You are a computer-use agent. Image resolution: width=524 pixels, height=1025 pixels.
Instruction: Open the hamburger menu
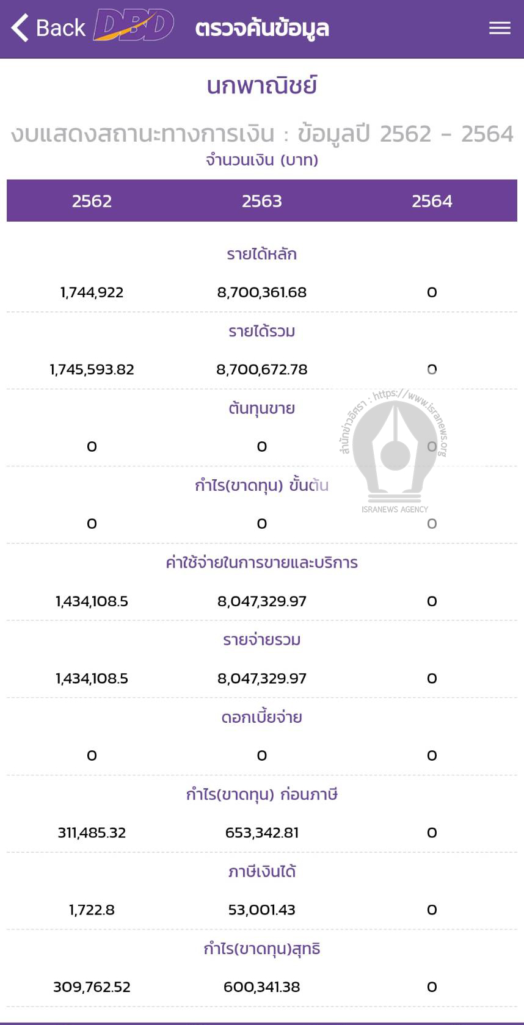[x=499, y=28]
